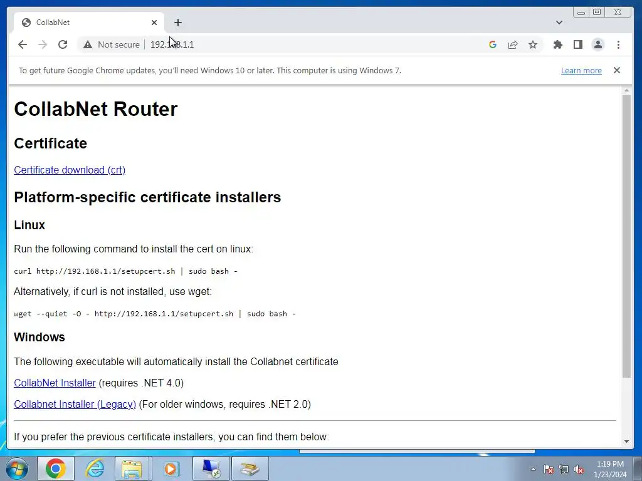Click the page vertical scrollbar thumb
Viewport: 642px width, 481px height.
coord(626,236)
